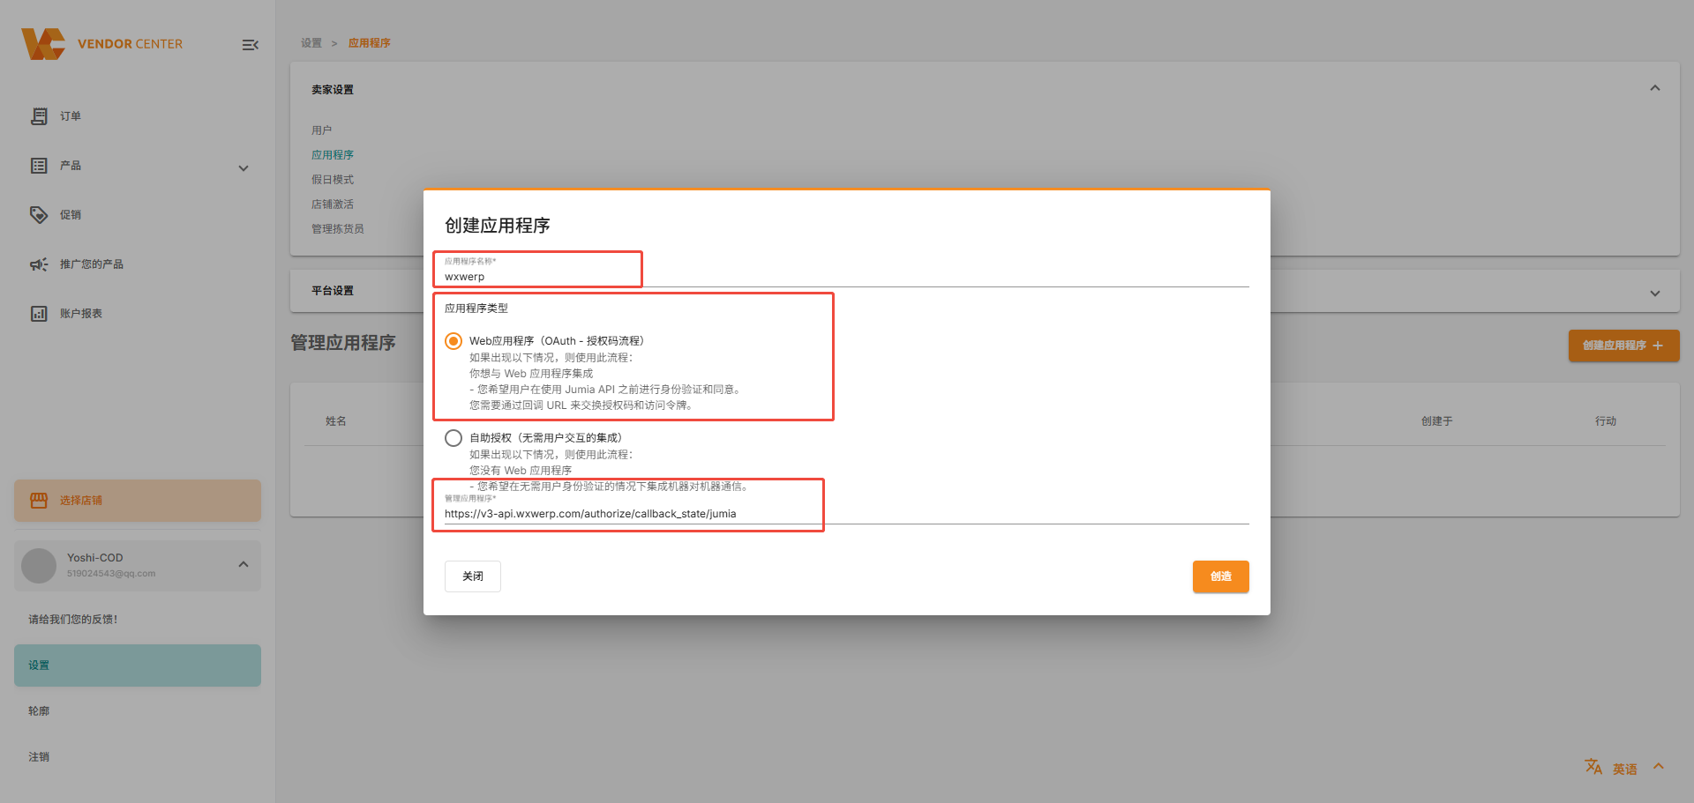Click the orange 创造 button
The height and width of the screenshot is (803, 1694).
(x=1220, y=576)
